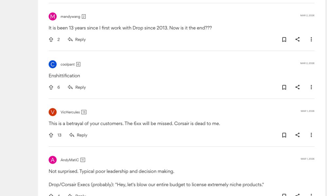Image resolution: width=327 pixels, height=196 pixels.
Task: Reply to coolpant's comment
Action: pos(77,87)
